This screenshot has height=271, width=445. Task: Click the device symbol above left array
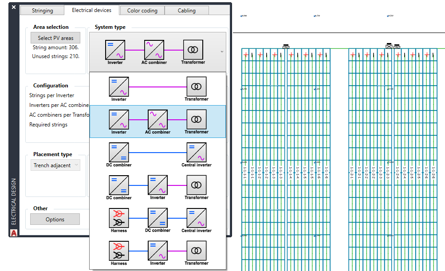pos(286,46)
